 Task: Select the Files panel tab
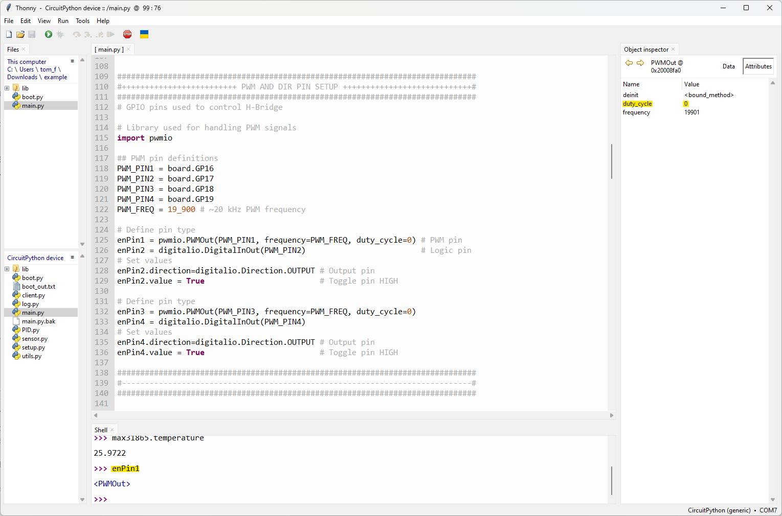tap(13, 50)
